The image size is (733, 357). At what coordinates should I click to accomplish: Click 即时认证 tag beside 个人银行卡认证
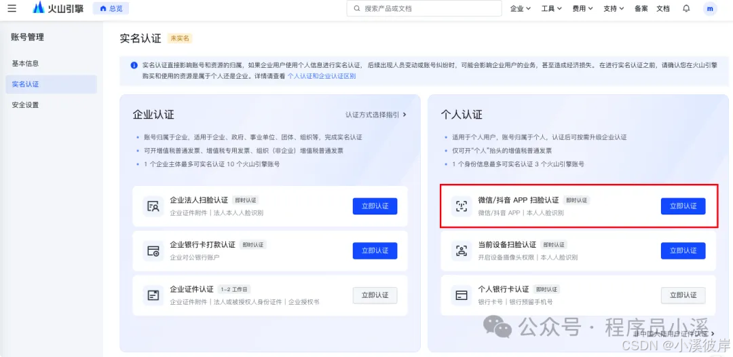coord(546,289)
